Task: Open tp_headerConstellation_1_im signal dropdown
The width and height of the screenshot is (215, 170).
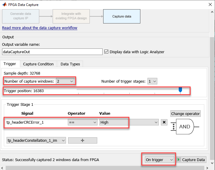Action: click(x=36, y=140)
